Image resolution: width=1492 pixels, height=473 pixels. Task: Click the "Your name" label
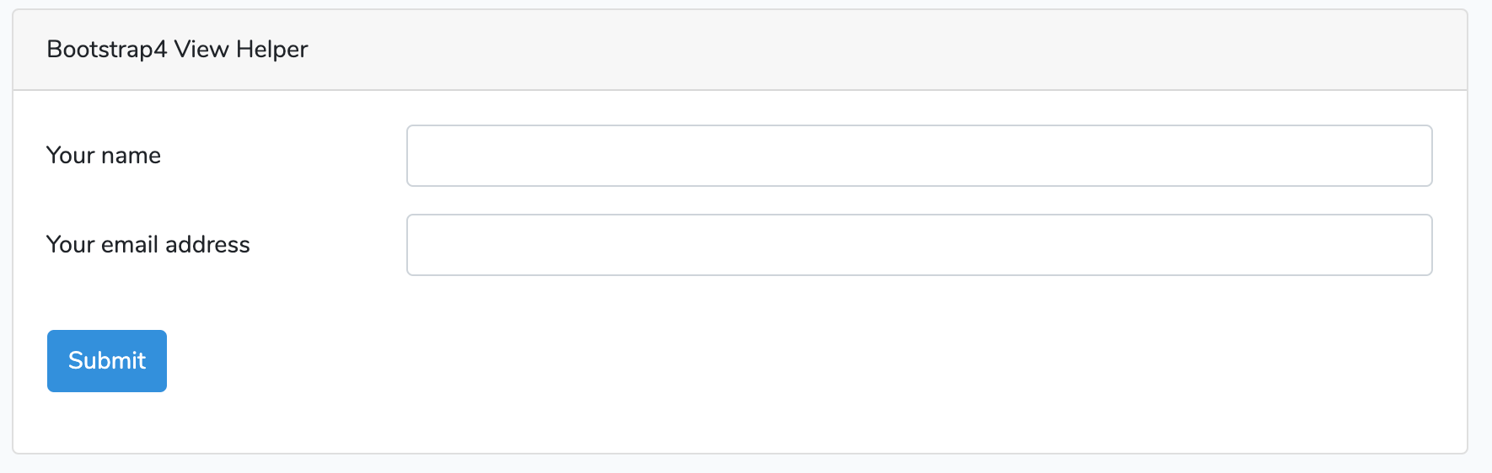(x=104, y=156)
